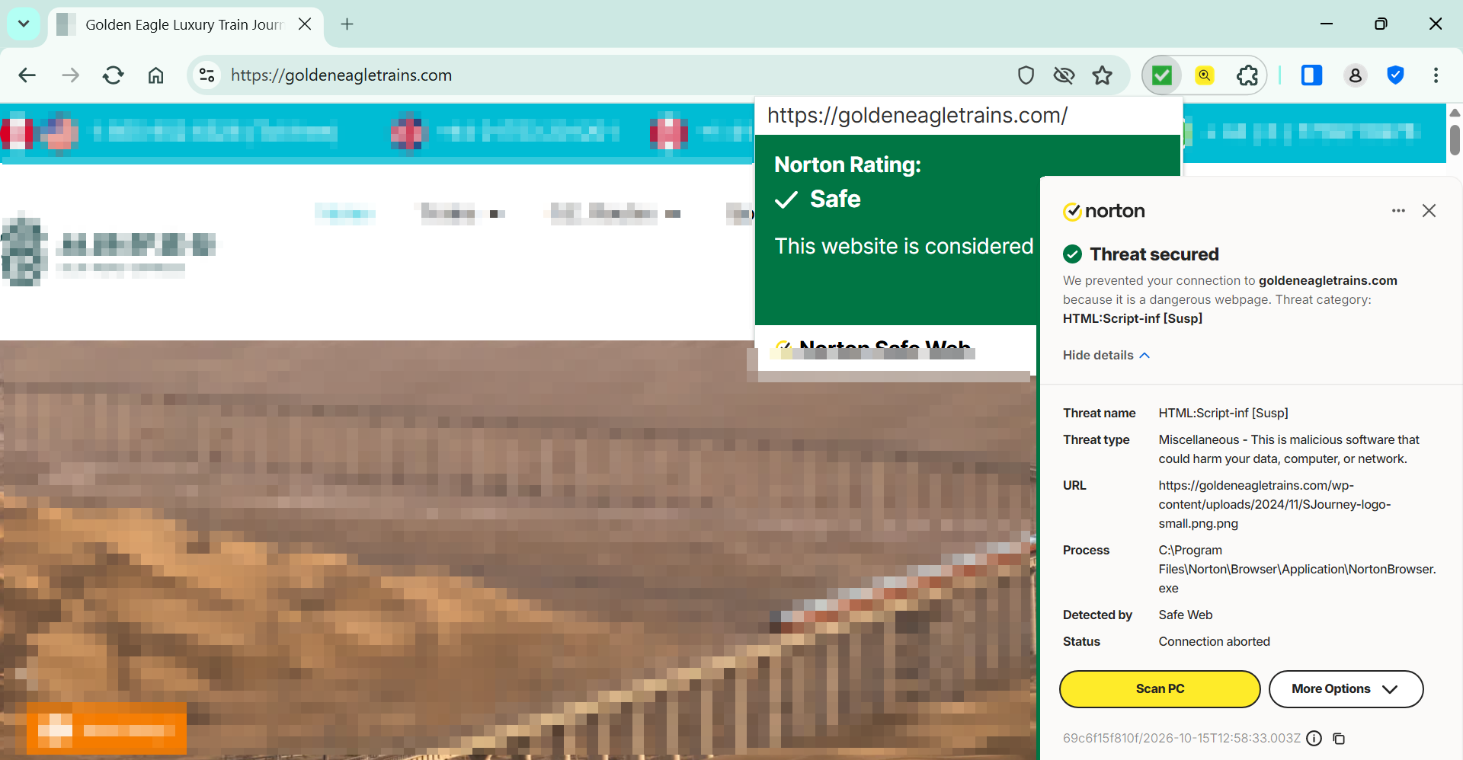Click the 'Connection aborted' status value
The image size is (1463, 760).
tap(1214, 642)
